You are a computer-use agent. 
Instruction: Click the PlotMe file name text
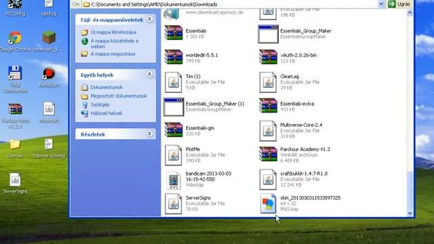[193, 149]
